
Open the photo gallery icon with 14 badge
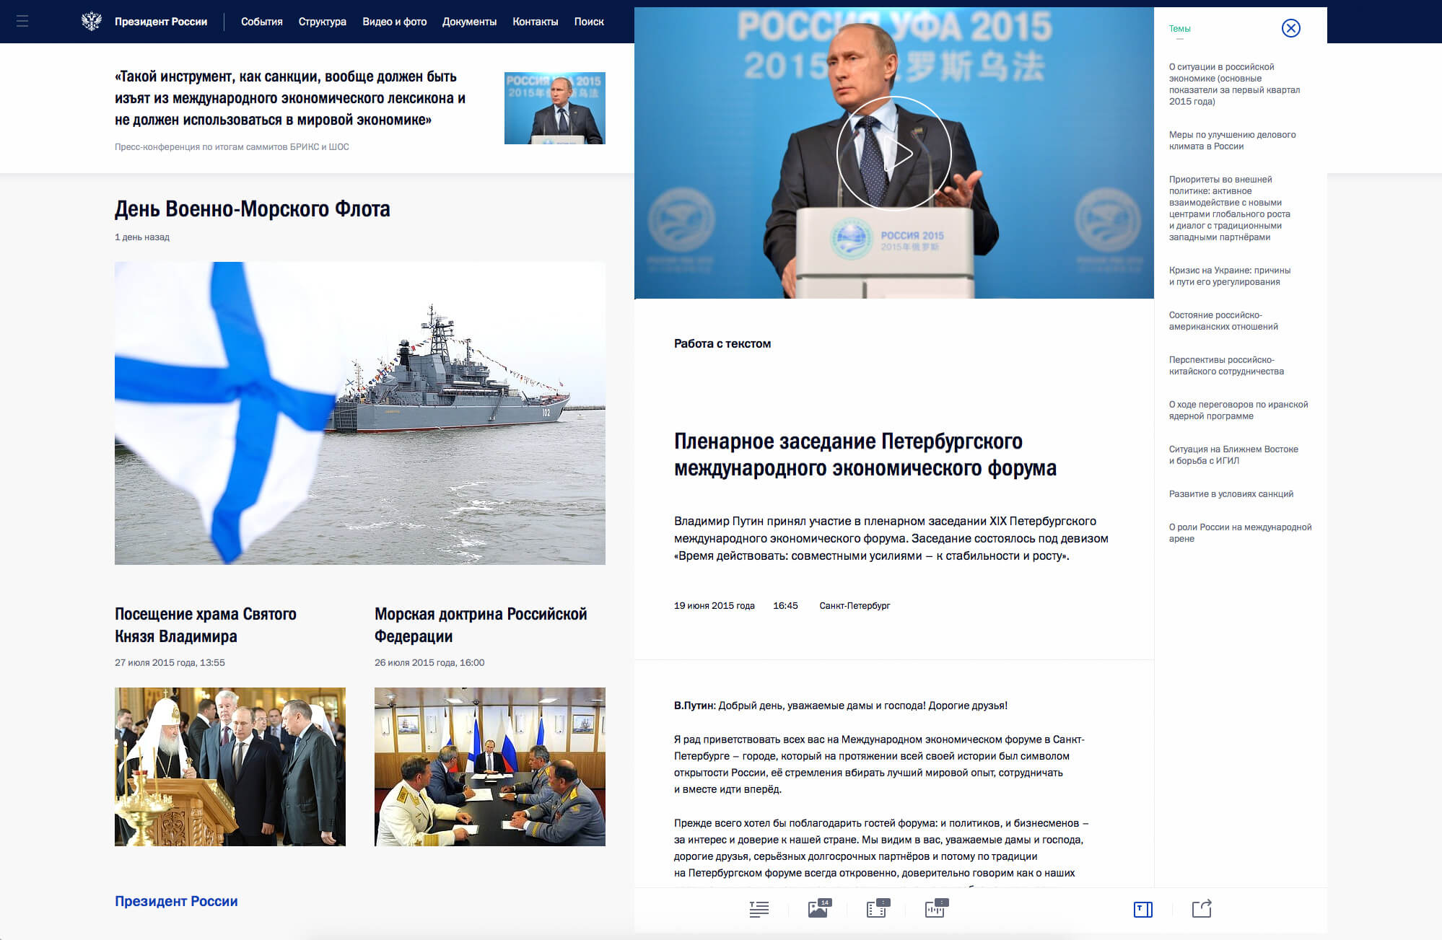[x=818, y=909]
